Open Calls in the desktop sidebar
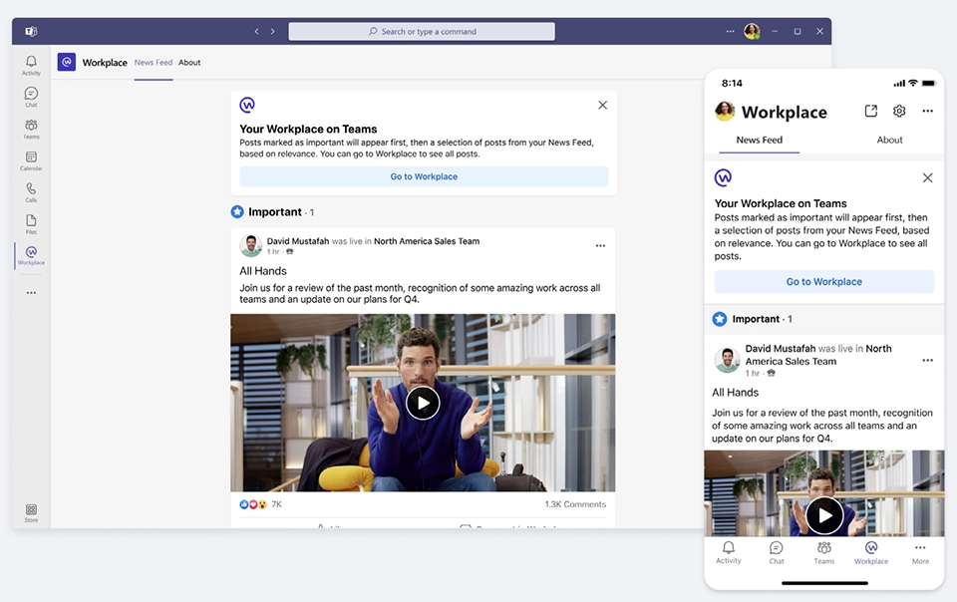The height and width of the screenshot is (602, 957). coord(31,192)
